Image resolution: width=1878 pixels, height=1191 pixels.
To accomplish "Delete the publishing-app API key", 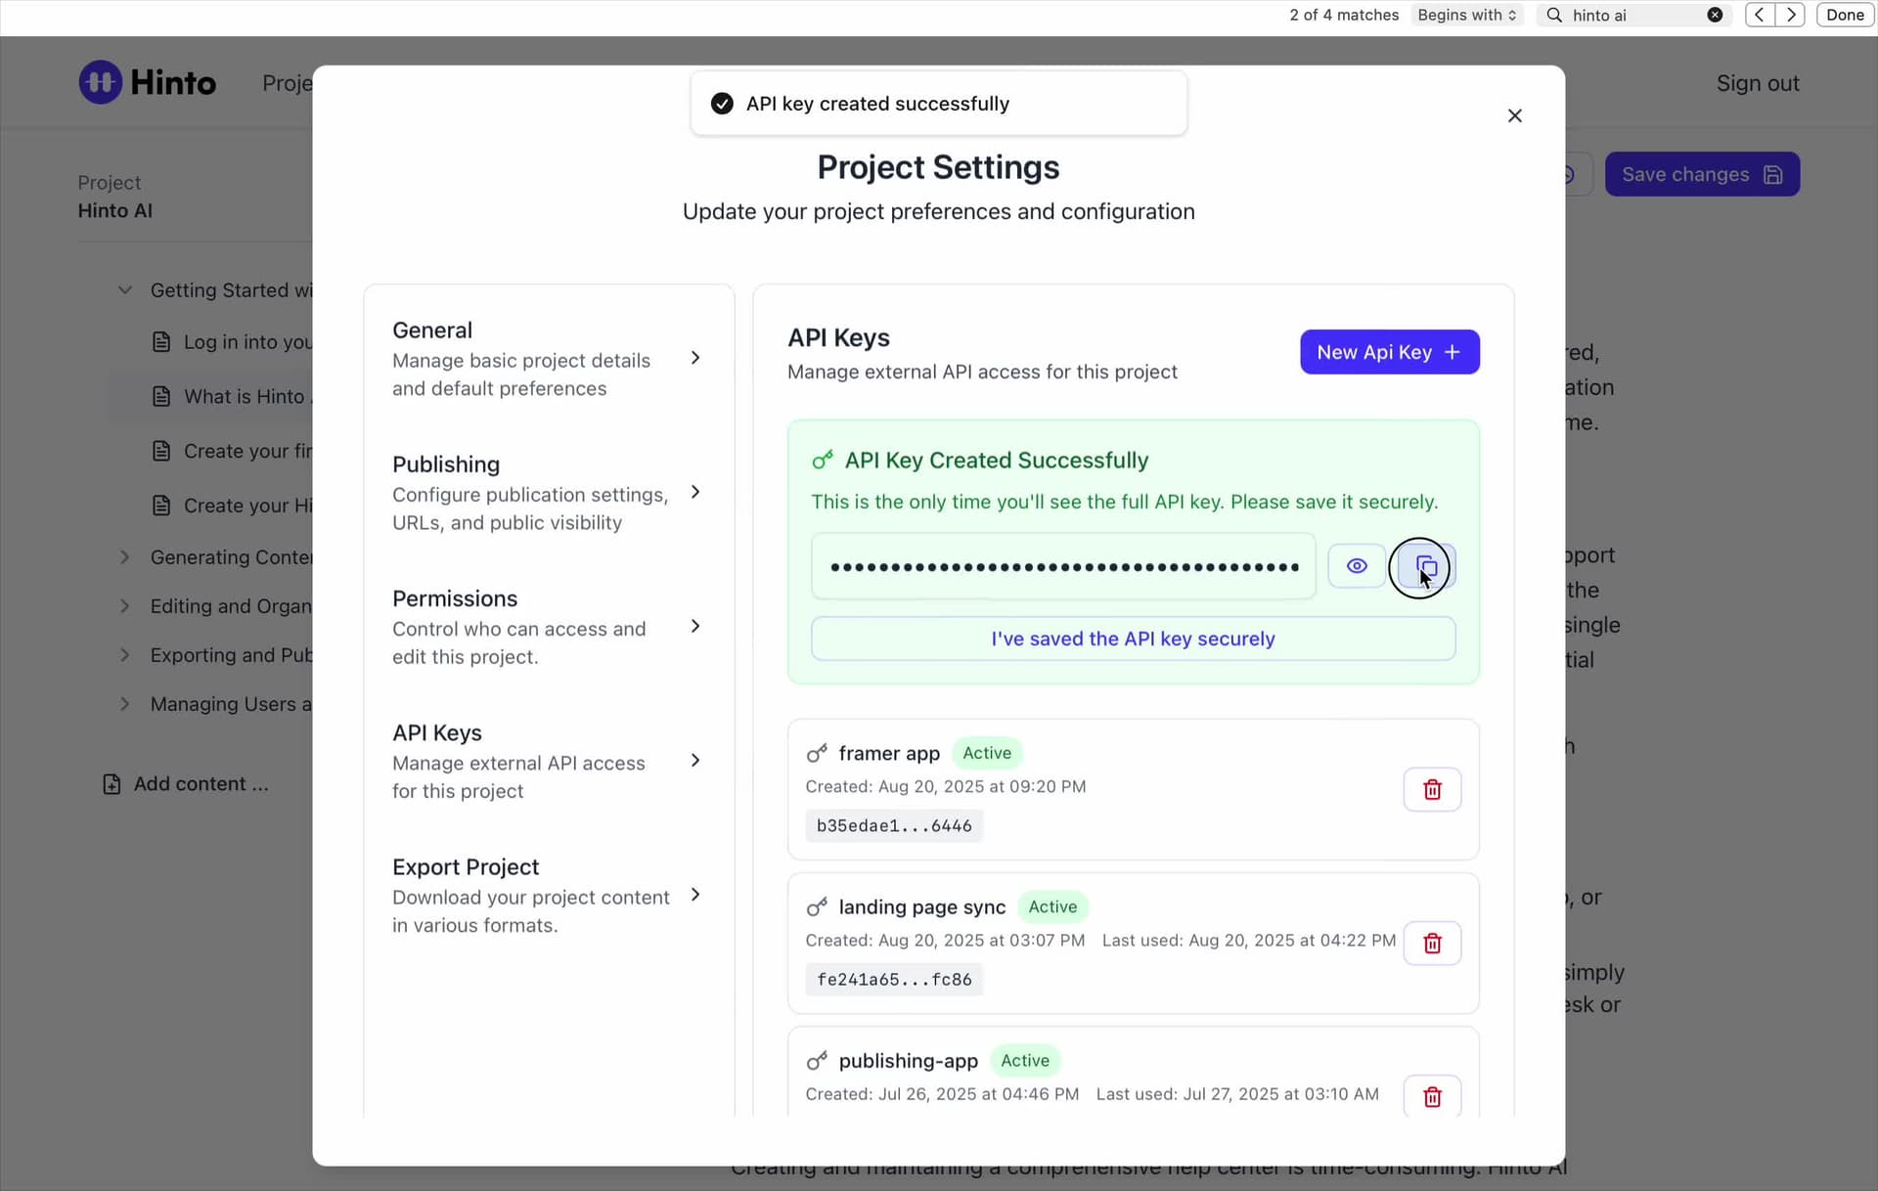I will tap(1432, 1096).
